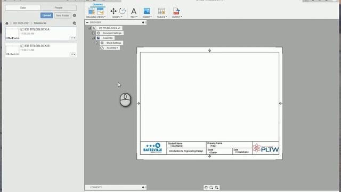The width and height of the screenshot is (341, 192).
Task: Collapse the Browser panel with minus button
Action: pyautogui.click(x=87, y=22)
